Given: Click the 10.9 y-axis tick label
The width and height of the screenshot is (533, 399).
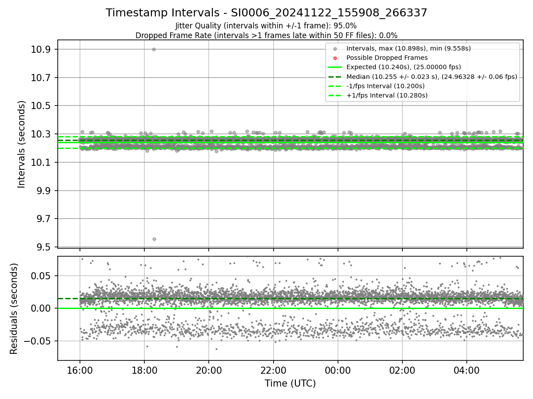Looking at the screenshot, I should [x=40, y=49].
